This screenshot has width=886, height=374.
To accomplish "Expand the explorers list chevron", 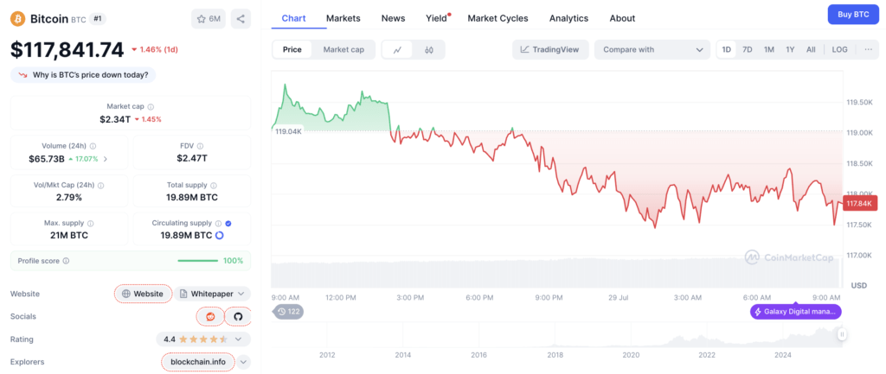I will click(243, 362).
